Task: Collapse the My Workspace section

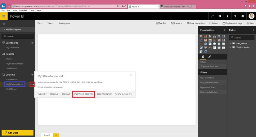Action: coord(4,30)
